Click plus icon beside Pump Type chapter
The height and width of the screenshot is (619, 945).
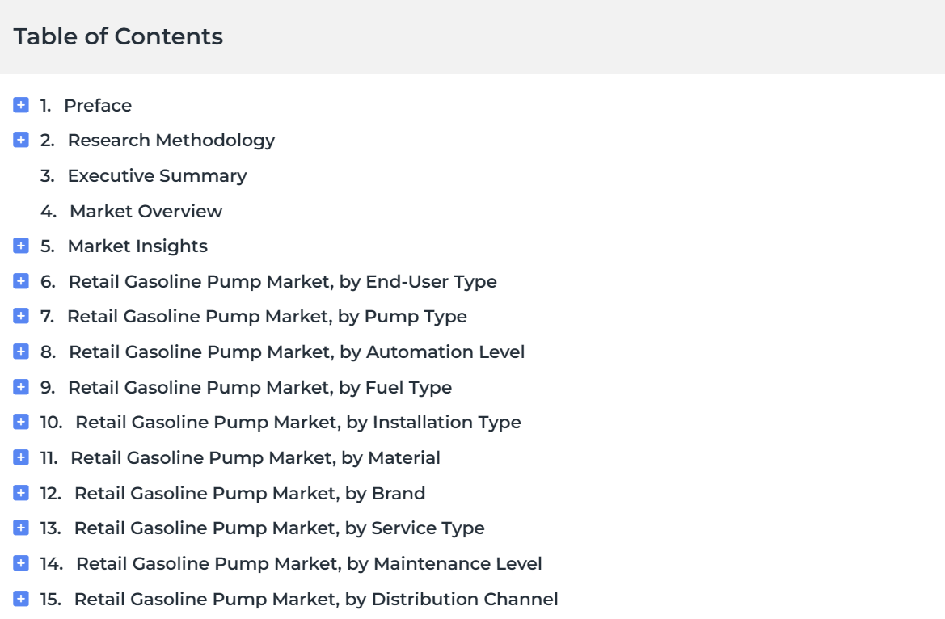(x=21, y=316)
